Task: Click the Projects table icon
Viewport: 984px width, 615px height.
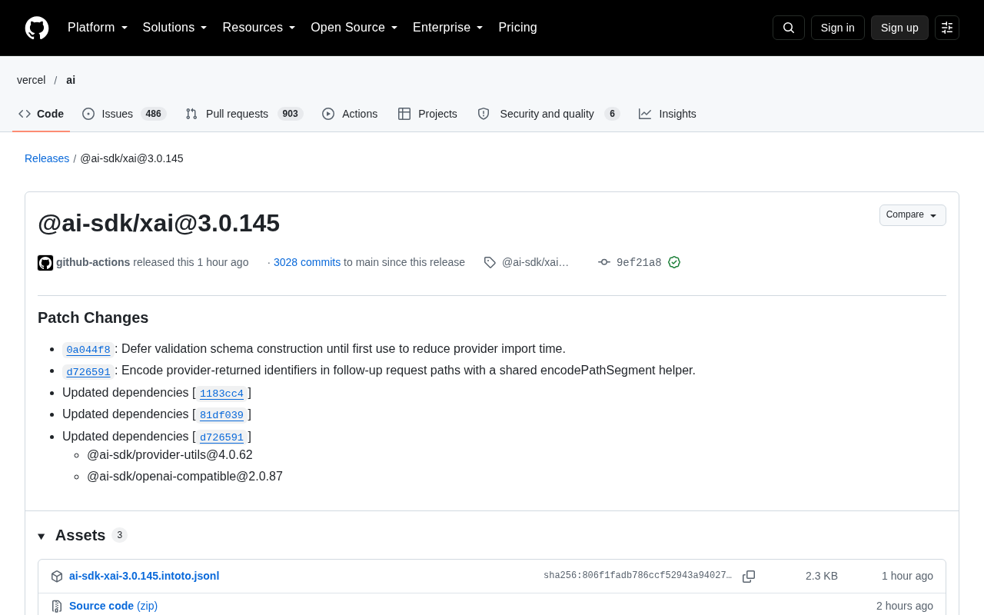Action: (x=404, y=114)
